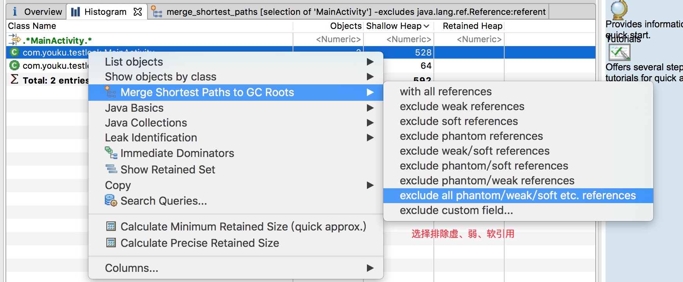Choose exclude weak/soft references

click(x=518, y=151)
